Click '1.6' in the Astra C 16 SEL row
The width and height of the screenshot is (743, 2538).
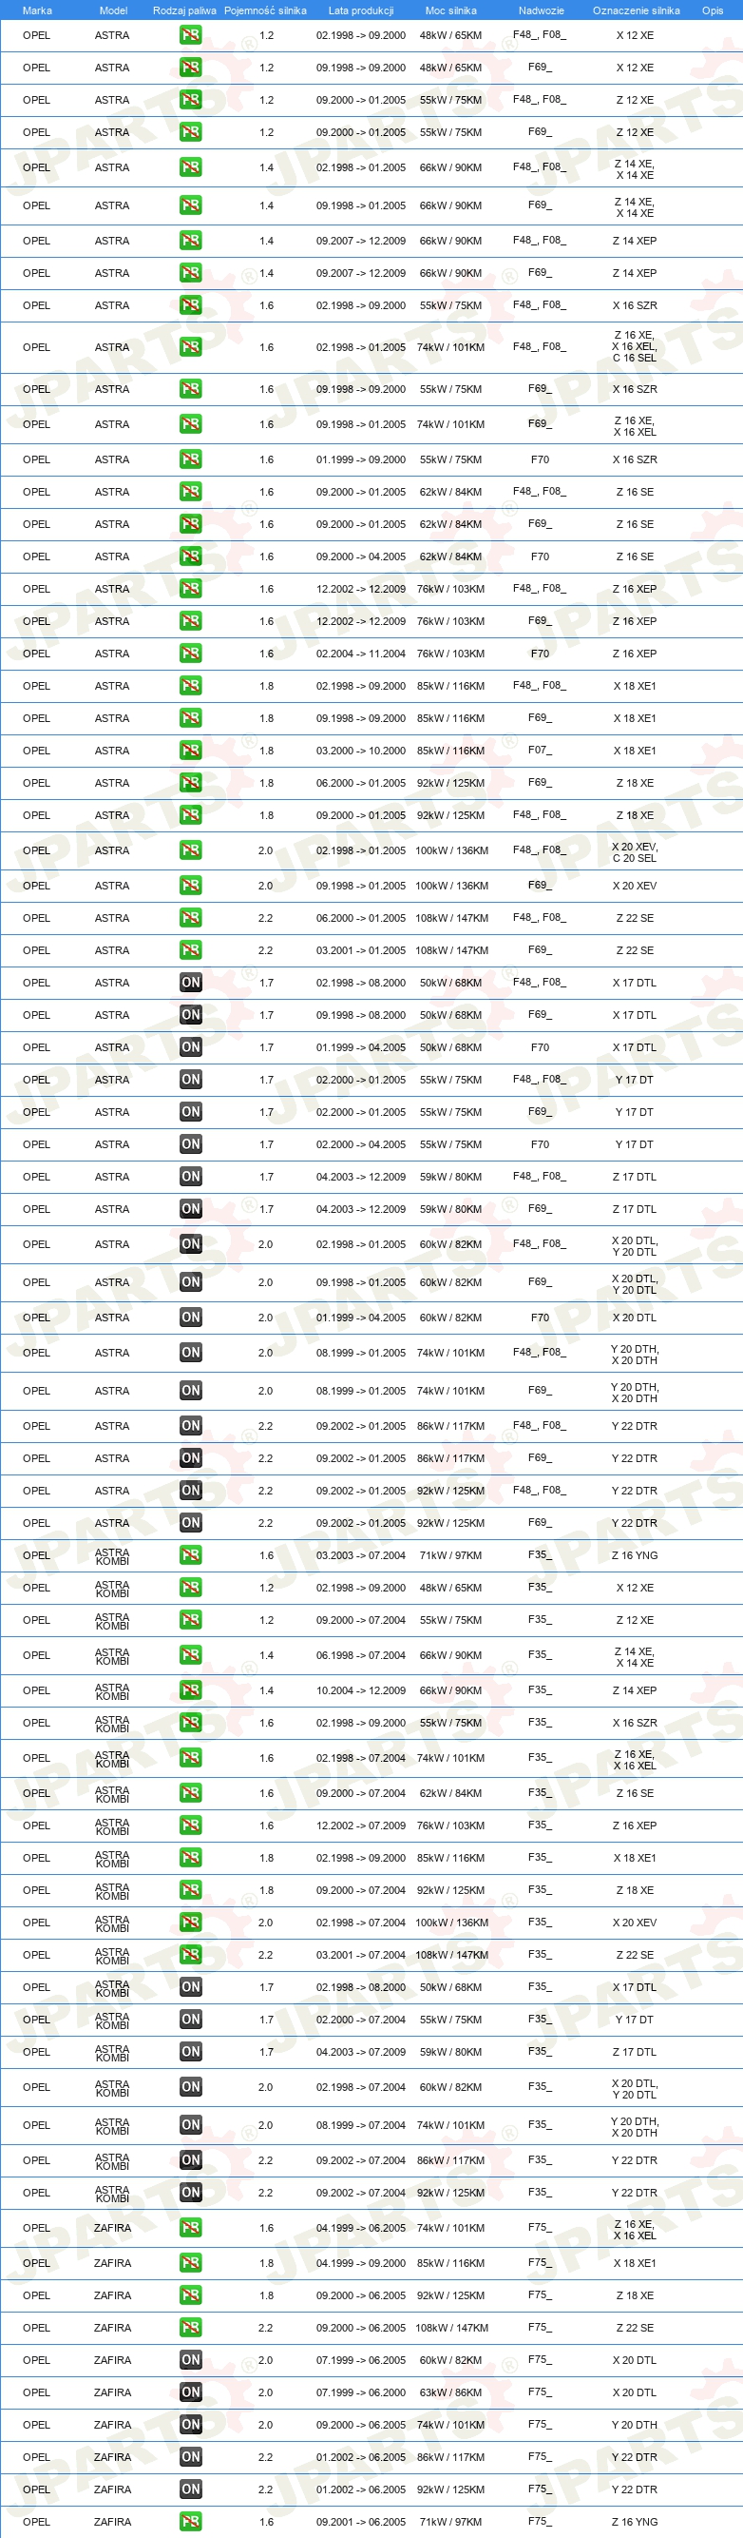[266, 347]
